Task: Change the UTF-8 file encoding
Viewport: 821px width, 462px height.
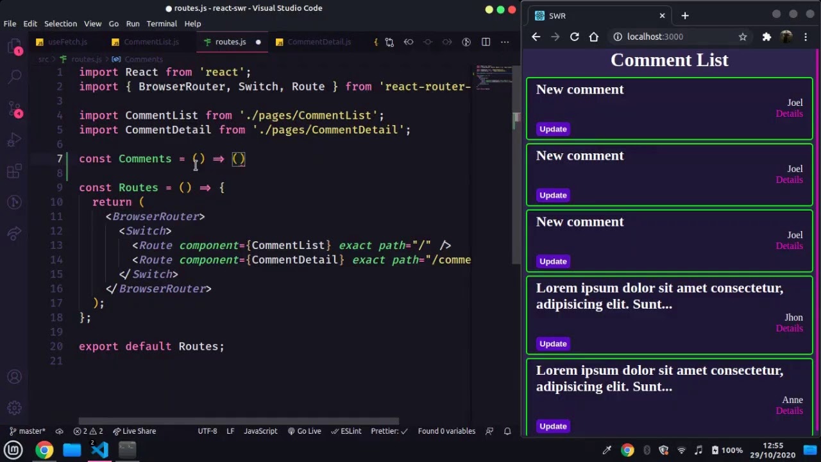Action: pyautogui.click(x=207, y=431)
